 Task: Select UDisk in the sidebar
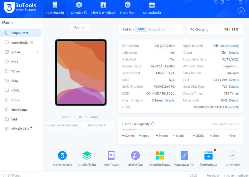[15, 100]
